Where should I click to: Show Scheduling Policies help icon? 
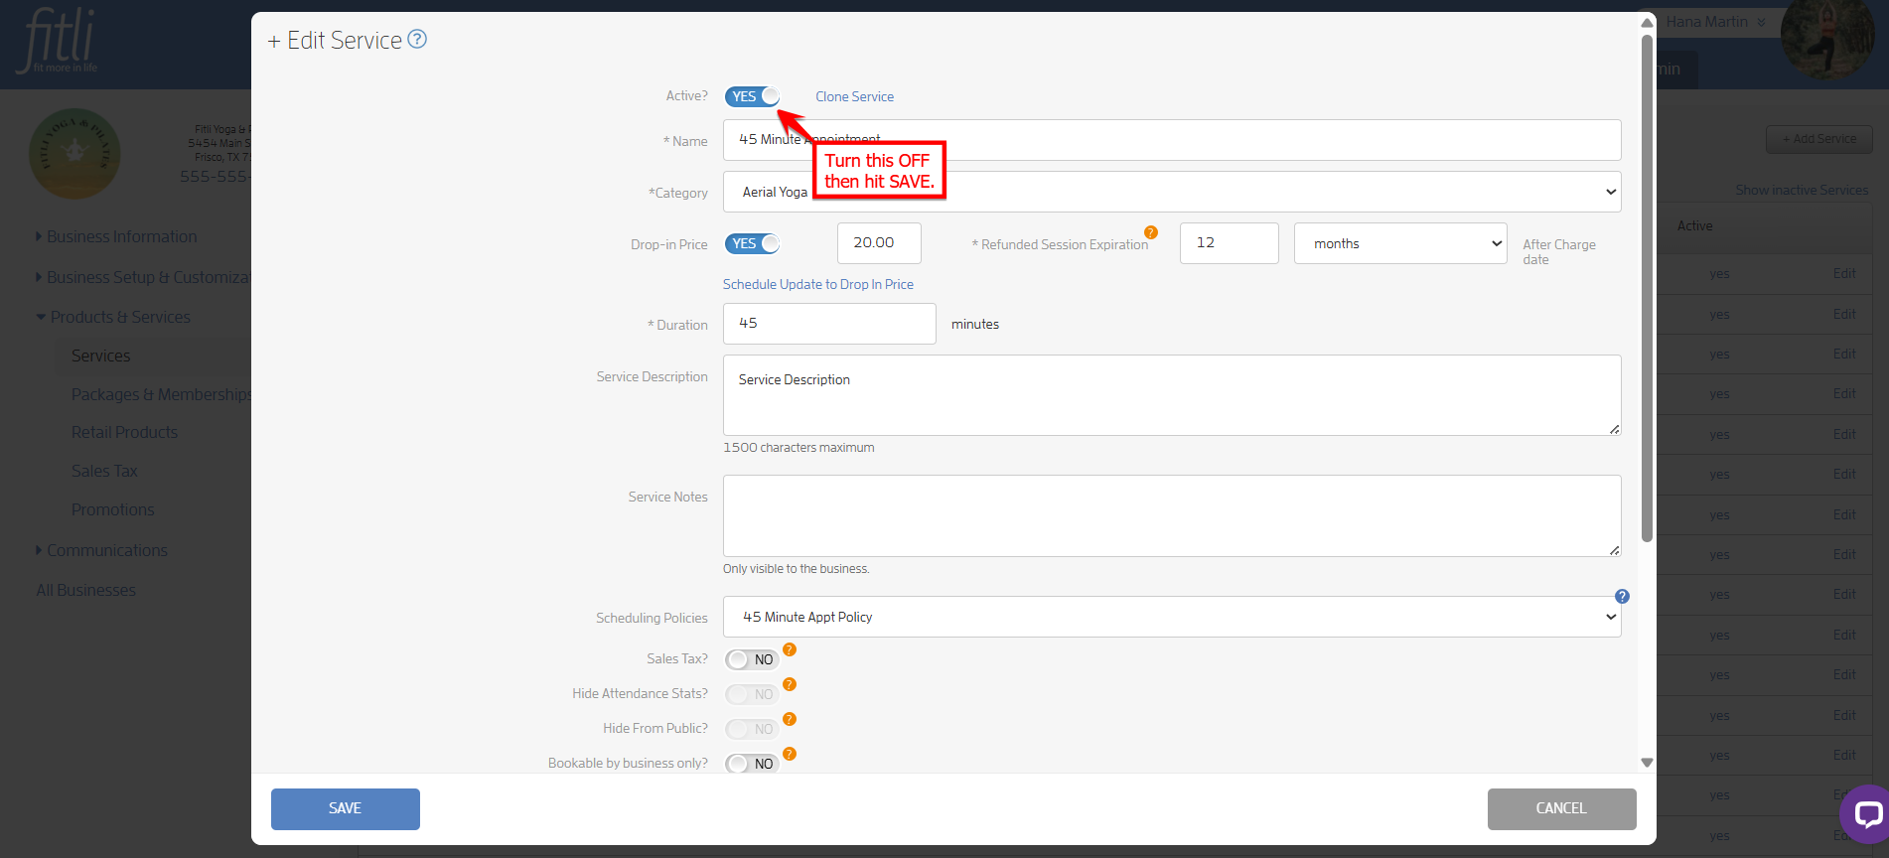click(x=1622, y=596)
